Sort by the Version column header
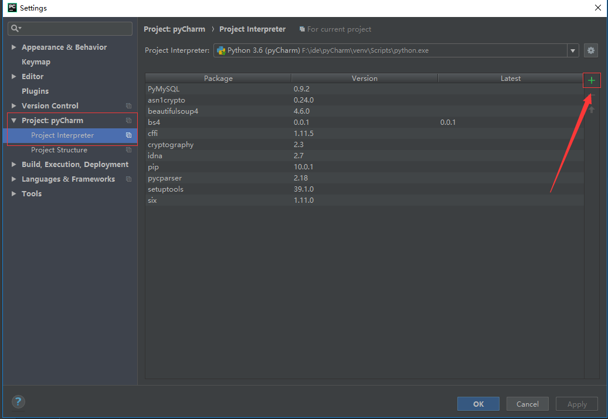Viewport: 608px width, 419px height. click(x=365, y=79)
